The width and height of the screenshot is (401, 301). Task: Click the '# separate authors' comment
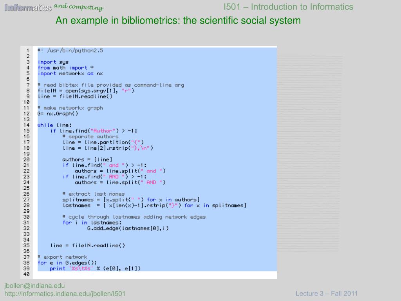(x=90, y=137)
